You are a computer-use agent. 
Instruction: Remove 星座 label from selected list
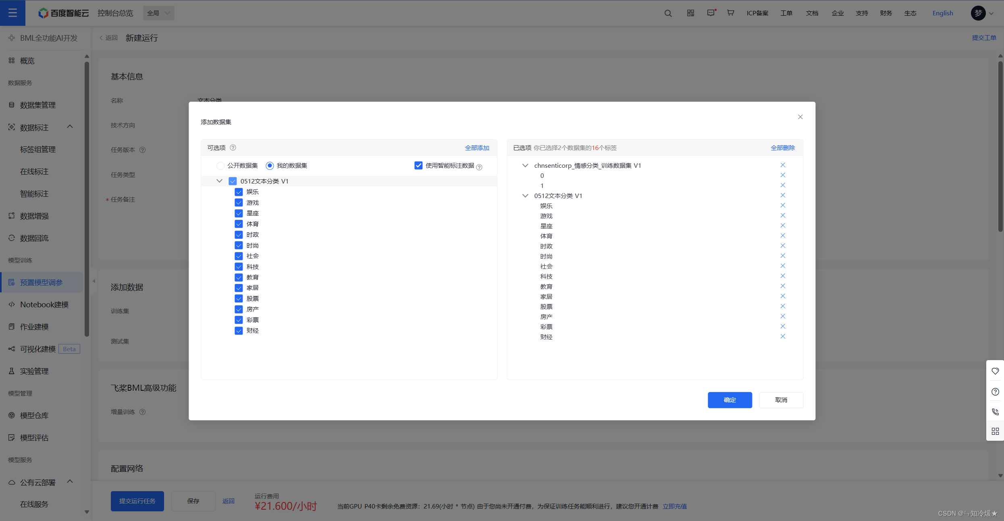tap(783, 225)
